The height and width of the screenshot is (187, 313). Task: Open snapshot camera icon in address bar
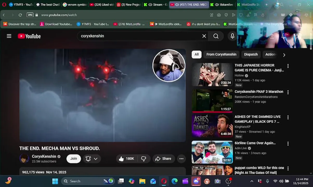click(219, 15)
